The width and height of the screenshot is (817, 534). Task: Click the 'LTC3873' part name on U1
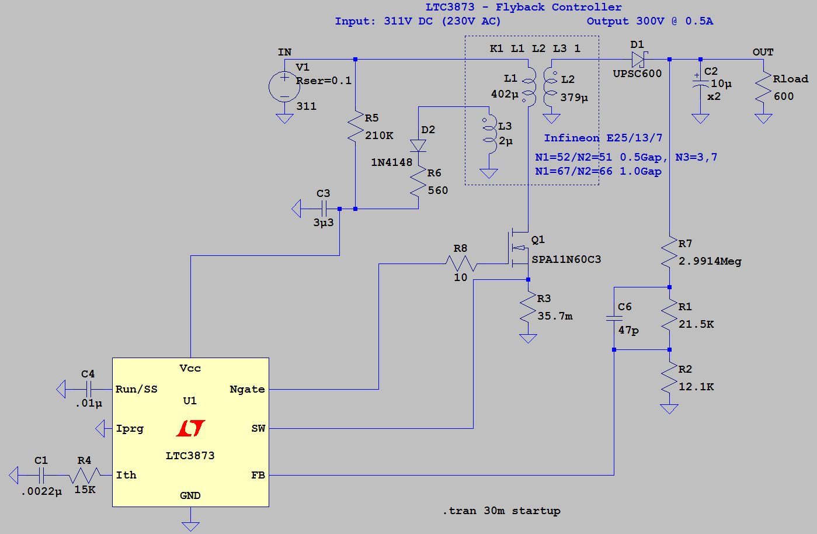tap(190, 456)
